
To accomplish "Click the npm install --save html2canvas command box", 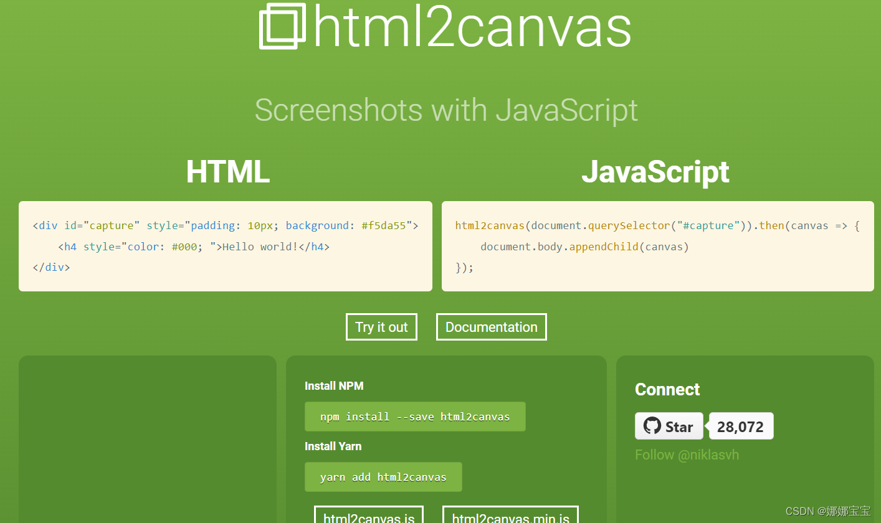I will click(x=415, y=417).
